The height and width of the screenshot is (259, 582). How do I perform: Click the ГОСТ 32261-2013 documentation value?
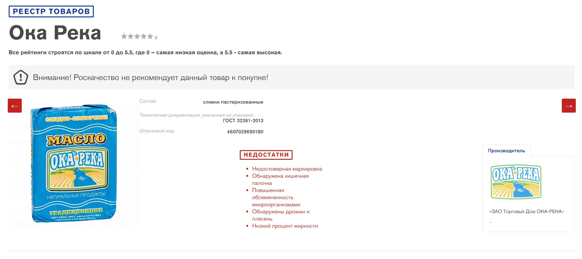(243, 121)
